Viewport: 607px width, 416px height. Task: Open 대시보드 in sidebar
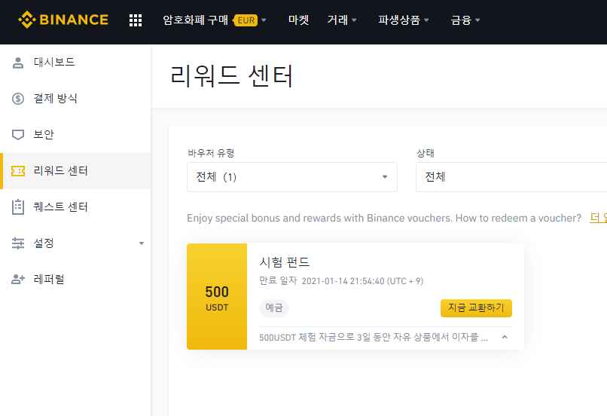click(x=75, y=63)
